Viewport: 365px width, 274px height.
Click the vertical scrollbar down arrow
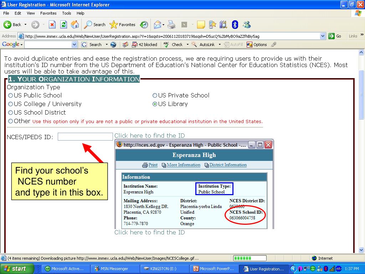[x=361, y=250]
